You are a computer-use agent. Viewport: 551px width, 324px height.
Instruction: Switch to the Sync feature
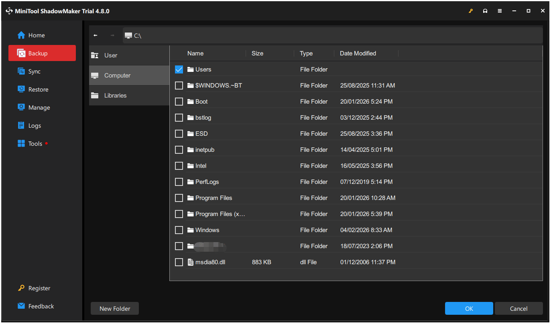[x=33, y=71]
